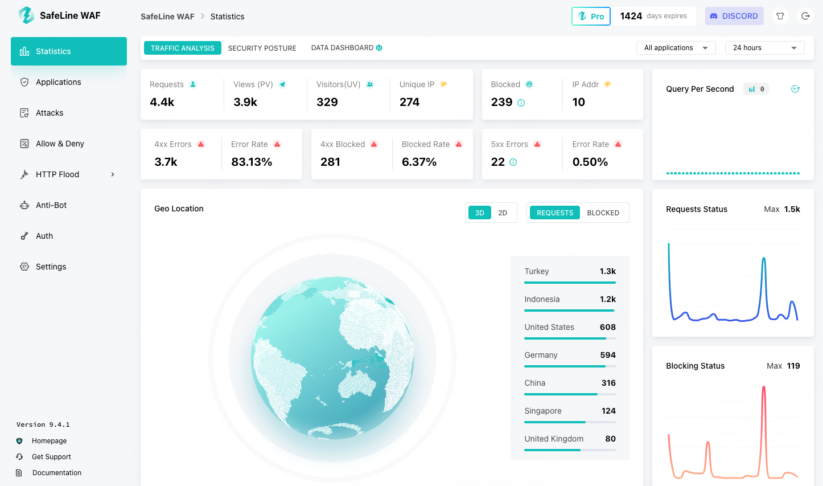This screenshot has height=486, width=823.
Task: Open the All applications dropdown
Action: (x=676, y=48)
